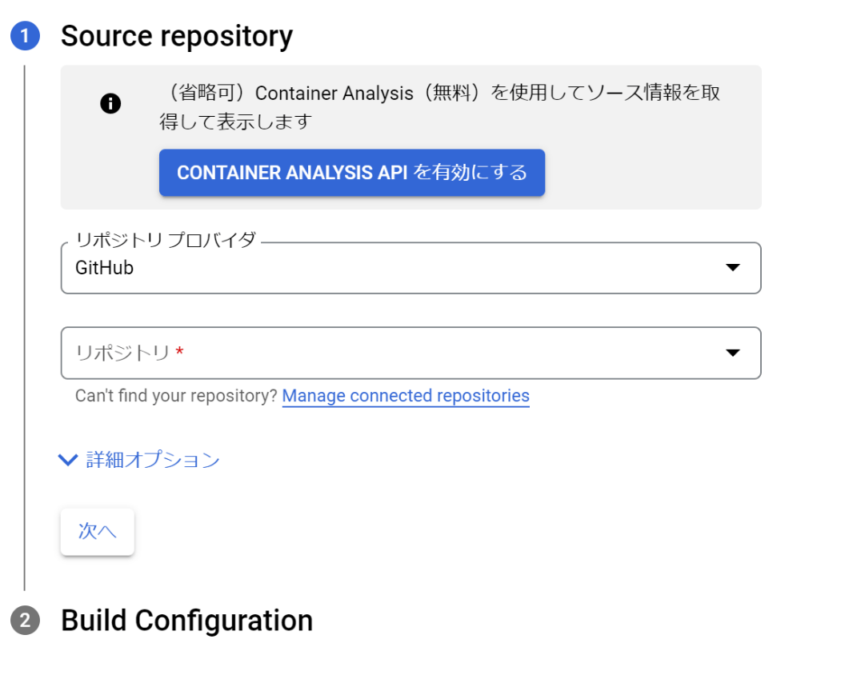The width and height of the screenshot is (861, 695).
Task: Click the Can't find your repository? text
Action: [176, 396]
